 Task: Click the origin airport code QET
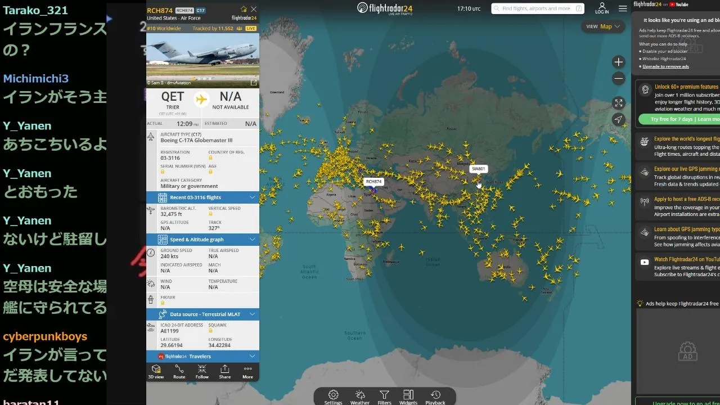[173, 97]
